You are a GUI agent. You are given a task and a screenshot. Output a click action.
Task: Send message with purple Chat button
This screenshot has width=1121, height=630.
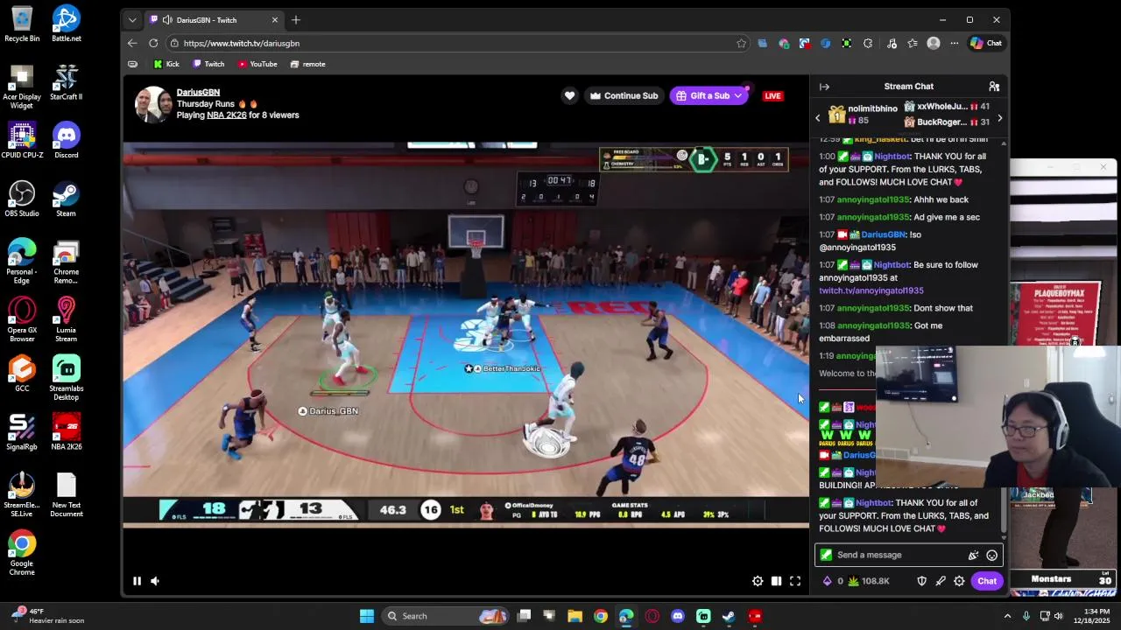pyautogui.click(x=987, y=581)
